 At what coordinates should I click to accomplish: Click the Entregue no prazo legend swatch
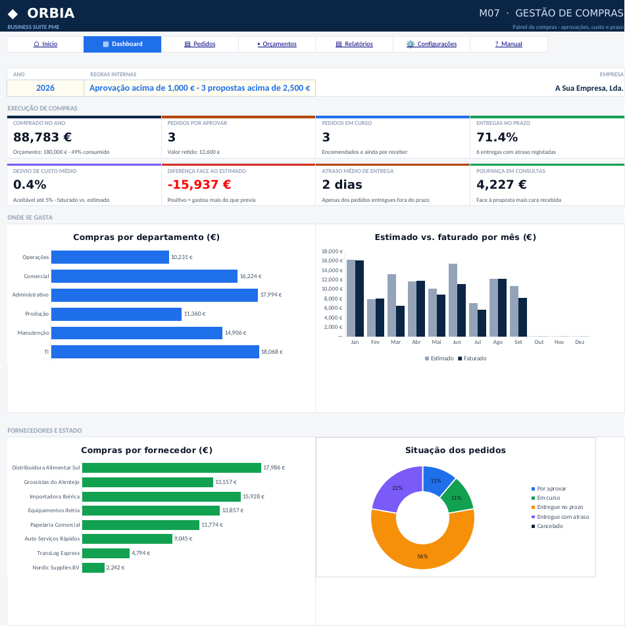[x=533, y=508]
